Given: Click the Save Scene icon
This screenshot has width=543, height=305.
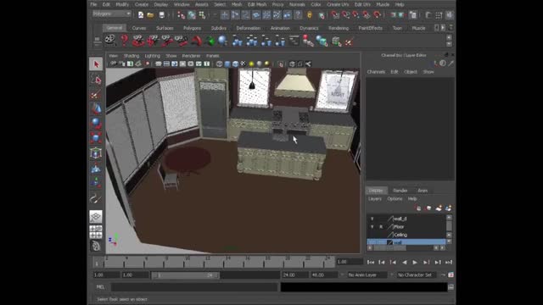Looking at the screenshot, I should (x=161, y=15).
